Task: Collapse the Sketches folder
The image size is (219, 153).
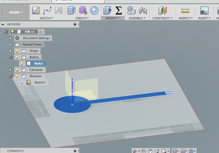Action: 11,76
